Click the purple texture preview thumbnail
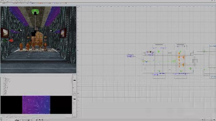The height and width of the screenshot is (121, 216). (x=36, y=105)
